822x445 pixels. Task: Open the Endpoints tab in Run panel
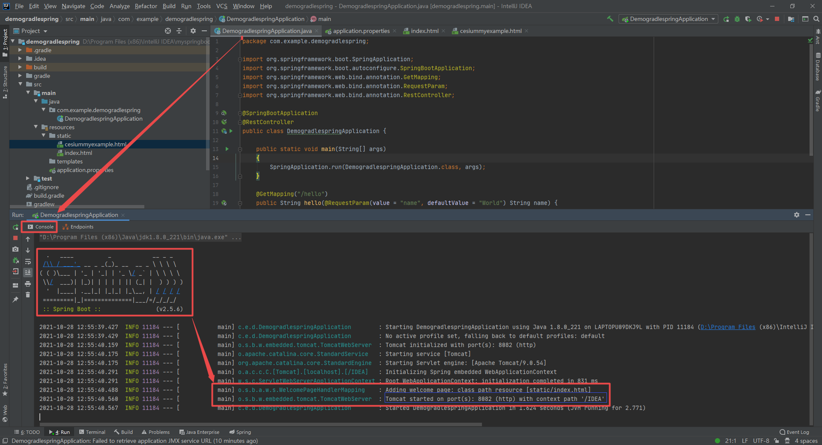coord(78,227)
